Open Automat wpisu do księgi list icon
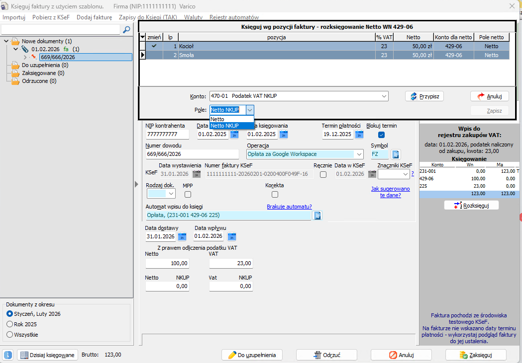Screen dimensions: 522x363 pyautogui.click(x=317, y=215)
